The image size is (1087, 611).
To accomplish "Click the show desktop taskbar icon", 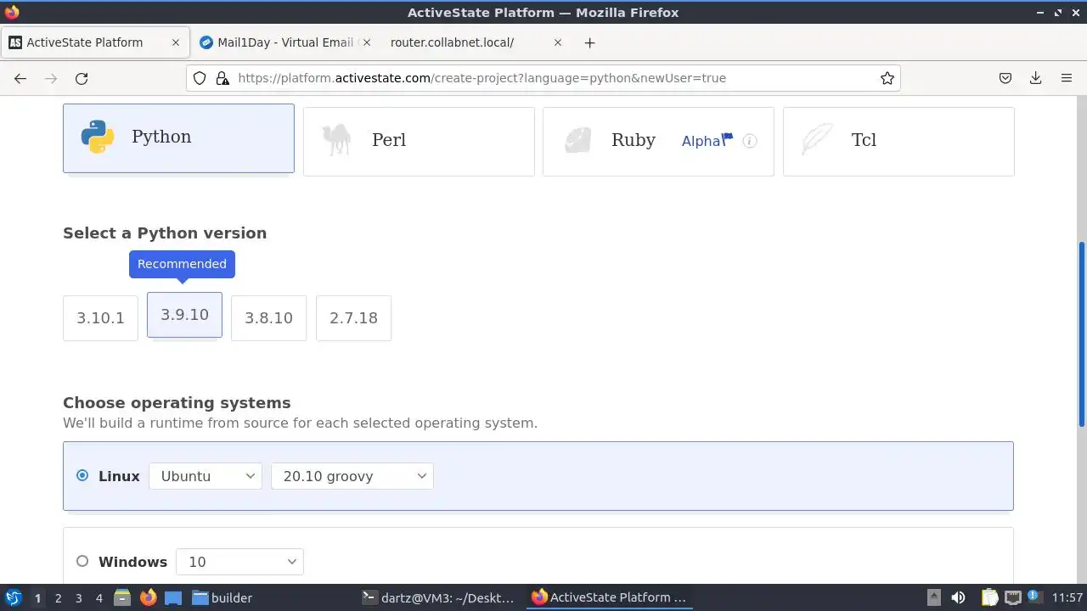I will tap(173, 597).
